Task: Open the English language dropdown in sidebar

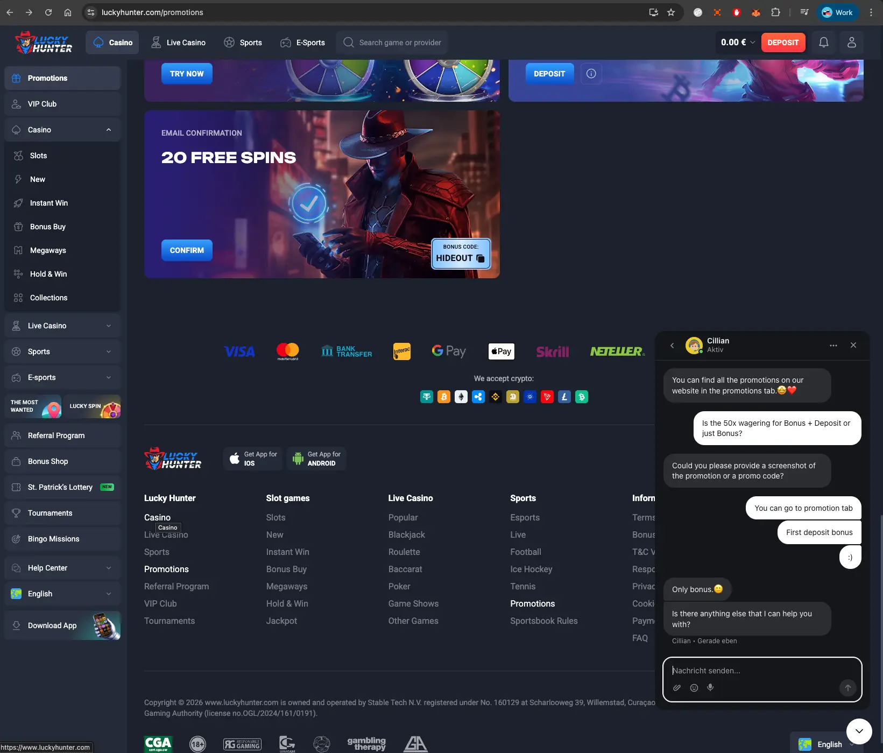Action: pos(62,594)
